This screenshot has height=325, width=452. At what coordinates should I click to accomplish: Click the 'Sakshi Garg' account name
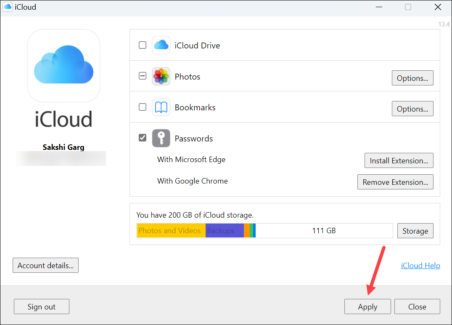tap(63, 147)
